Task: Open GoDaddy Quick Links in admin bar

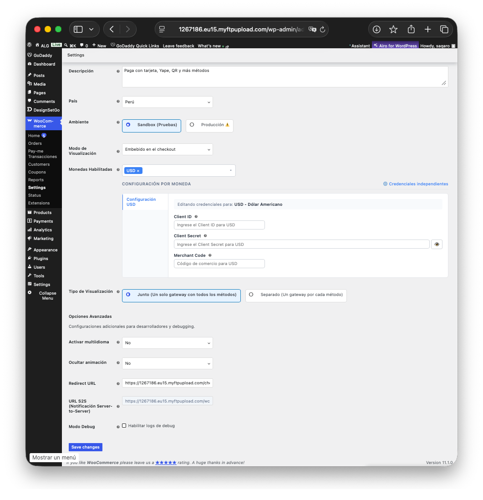Action: (x=135, y=46)
